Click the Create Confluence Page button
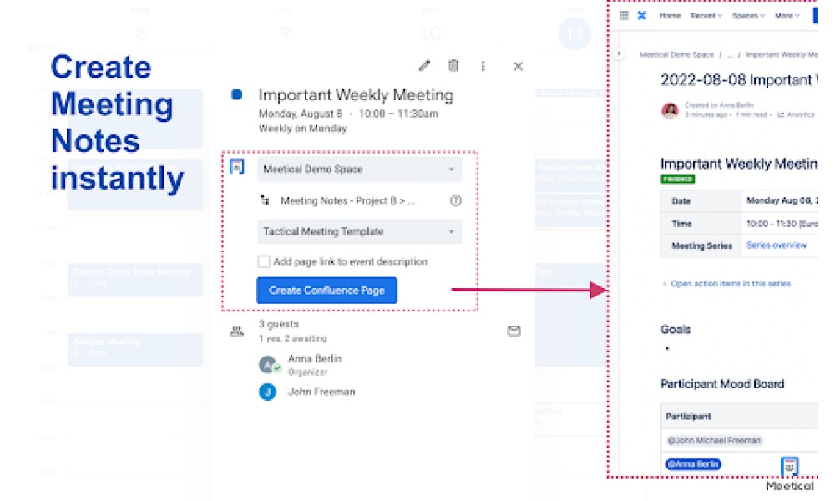Screen dimensions: 835x501 point(327,291)
